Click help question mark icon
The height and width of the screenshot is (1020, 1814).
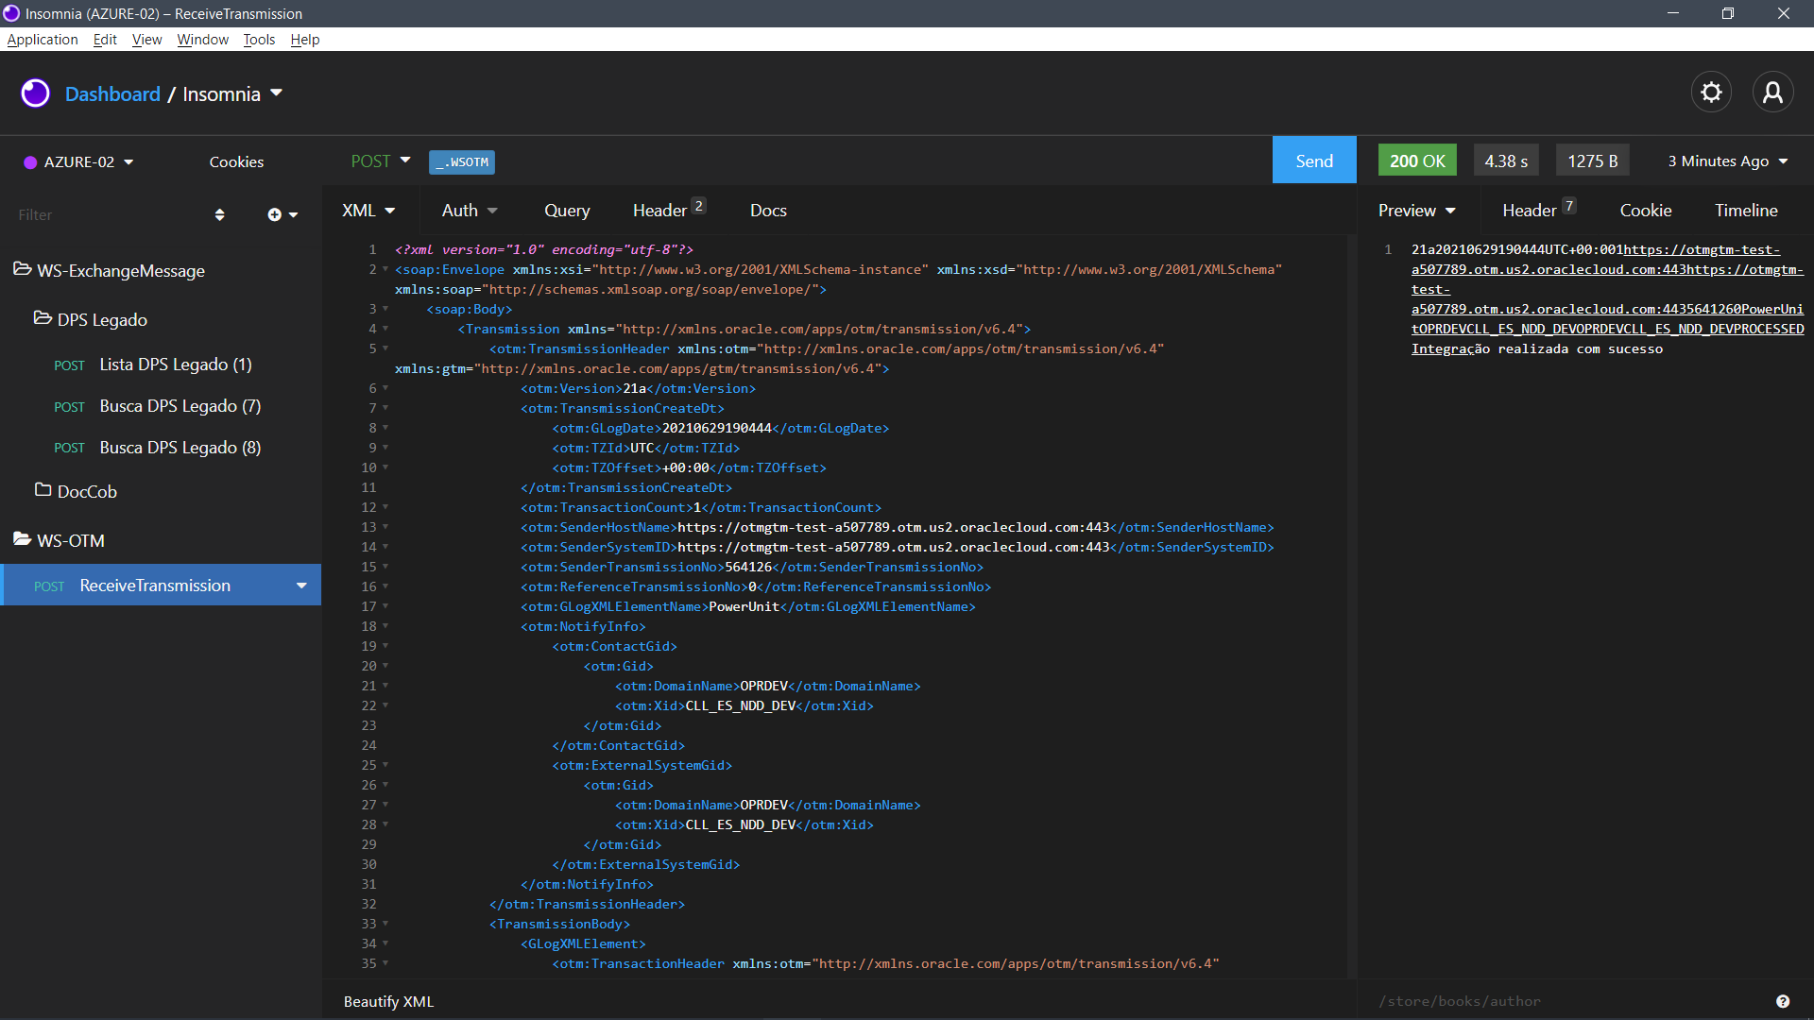point(1782,1001)
